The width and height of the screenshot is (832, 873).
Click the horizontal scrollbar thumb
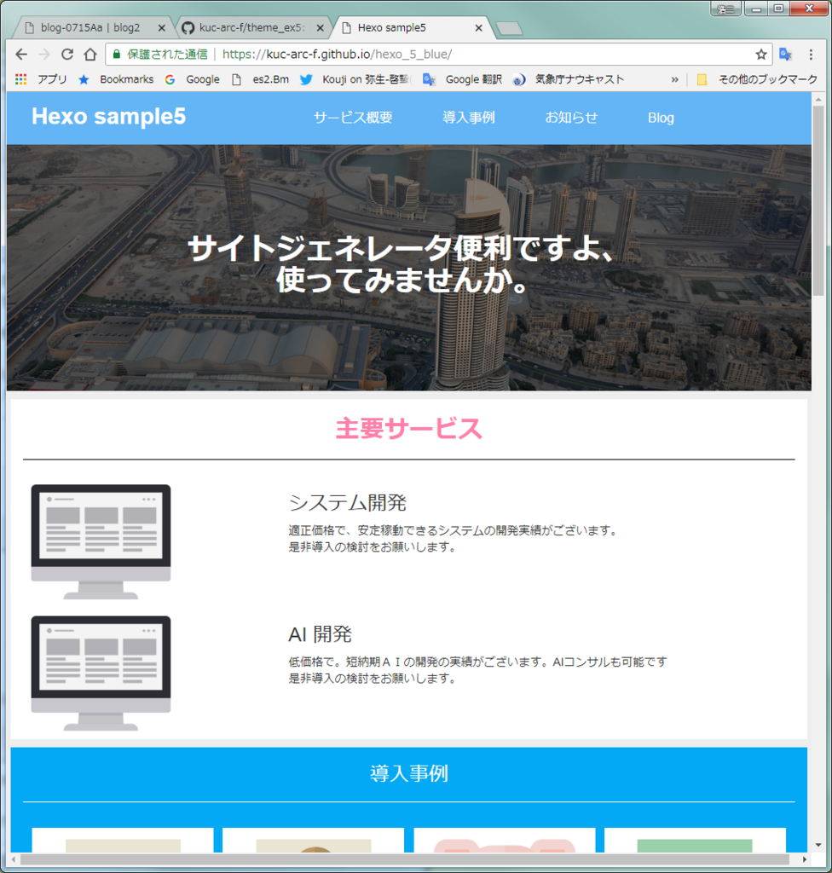point(405,859)
